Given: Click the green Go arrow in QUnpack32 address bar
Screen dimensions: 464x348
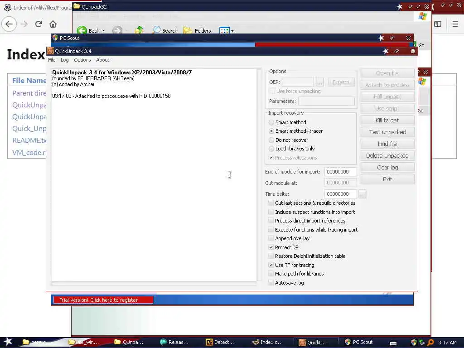Looking at the screenshot, I should (415, 45).
